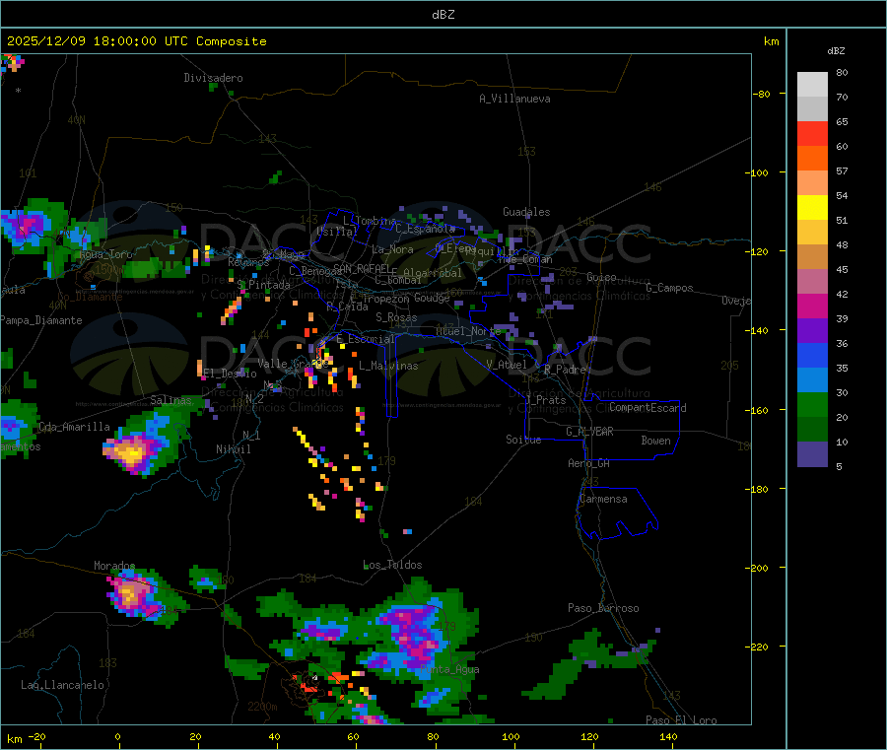
Task: Click the 'km' unit label at bottom left
Action: pos(15,739)
